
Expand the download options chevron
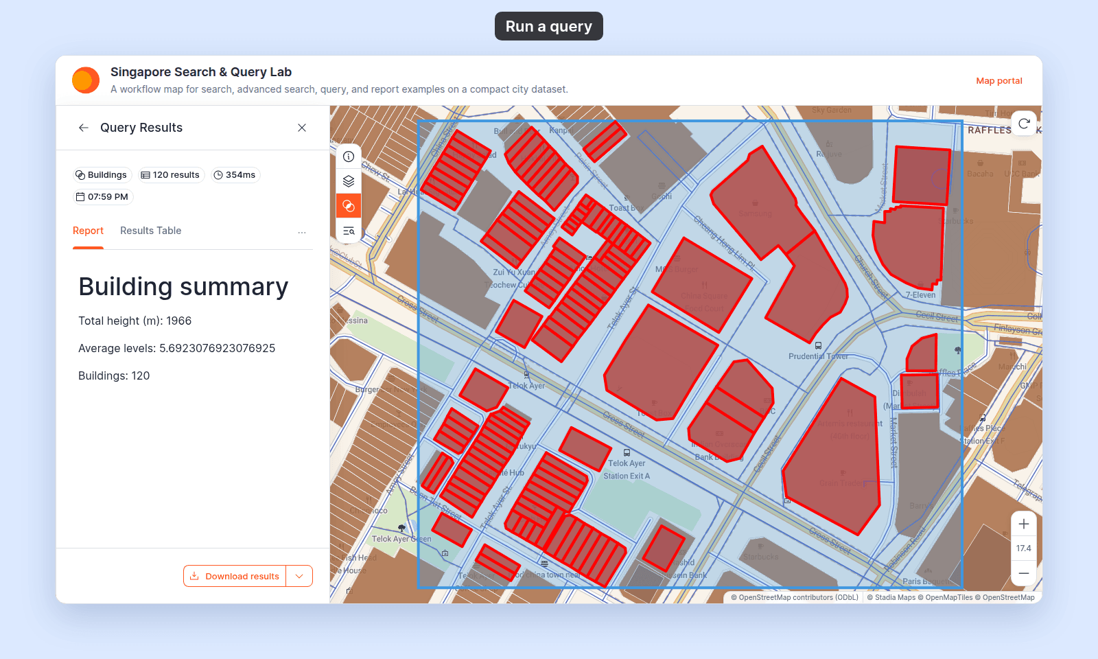coord(299,576)
